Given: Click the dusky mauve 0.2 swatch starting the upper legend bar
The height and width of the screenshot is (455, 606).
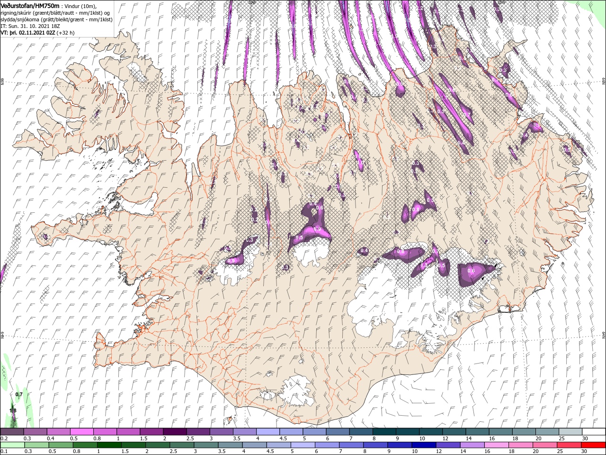Looking at the screenshot, I should (12, 432).
